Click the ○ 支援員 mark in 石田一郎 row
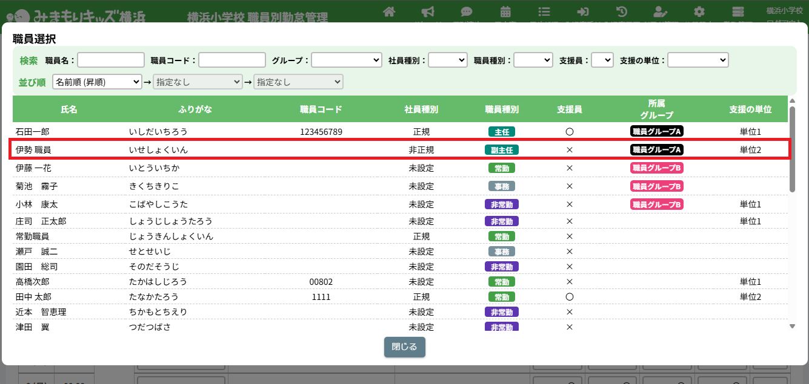The width and height of the screenshot is (809, 384). point(570,131)
